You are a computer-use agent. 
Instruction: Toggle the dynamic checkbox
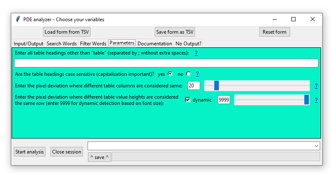click(188, 100)
